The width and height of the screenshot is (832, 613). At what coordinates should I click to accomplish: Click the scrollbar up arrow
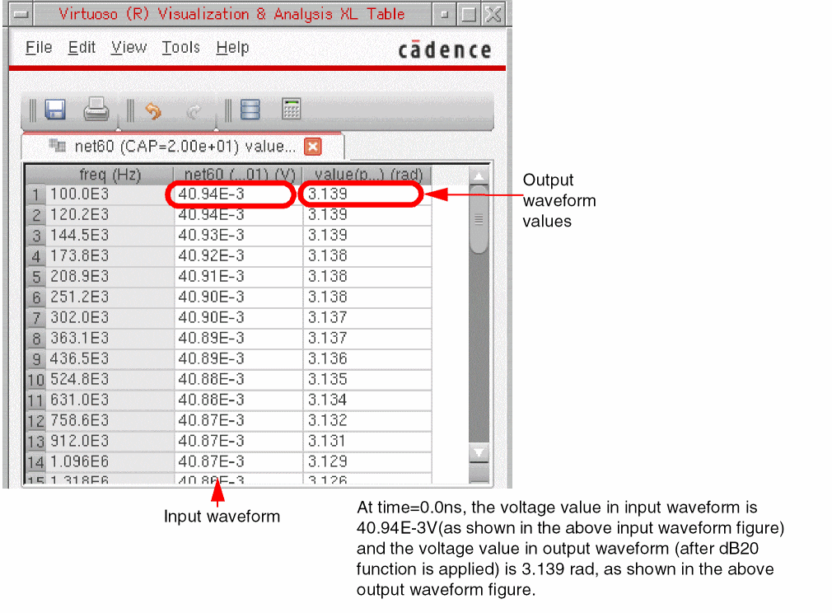[479, 176]
